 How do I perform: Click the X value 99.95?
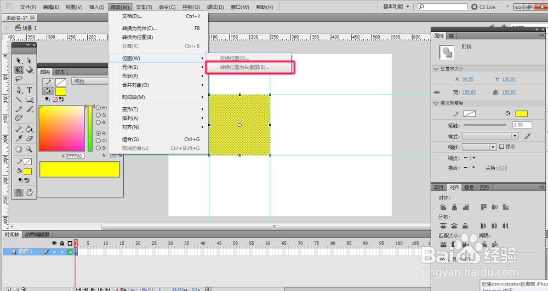point(467,79)
